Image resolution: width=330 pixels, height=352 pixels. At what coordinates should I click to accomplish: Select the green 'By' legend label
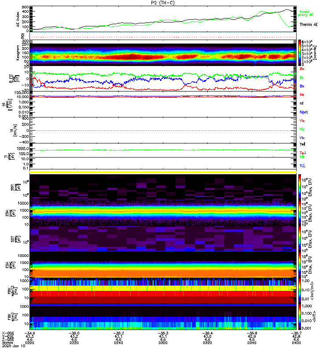click(302, 77)
